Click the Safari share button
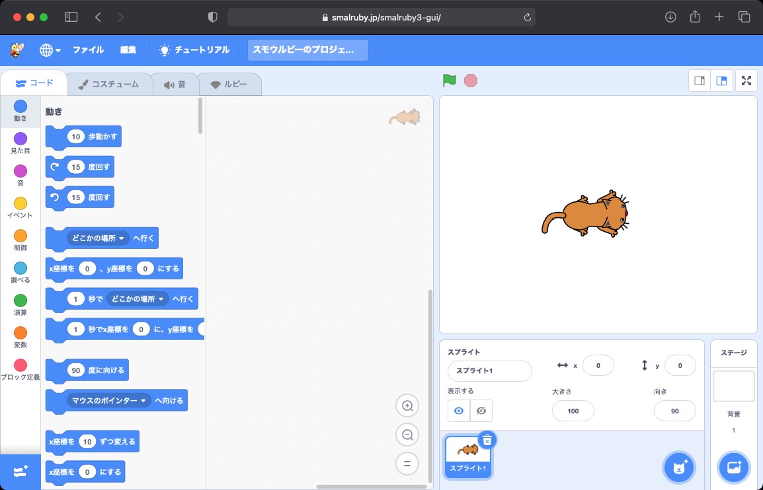763x490 pixels. [x=695, y=17]
